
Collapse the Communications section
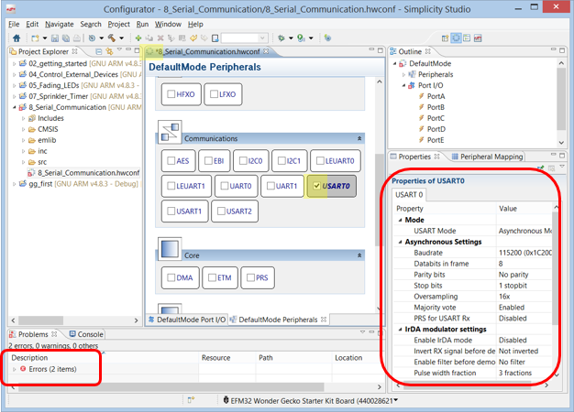pyautogui.click(x=359, y=138)
